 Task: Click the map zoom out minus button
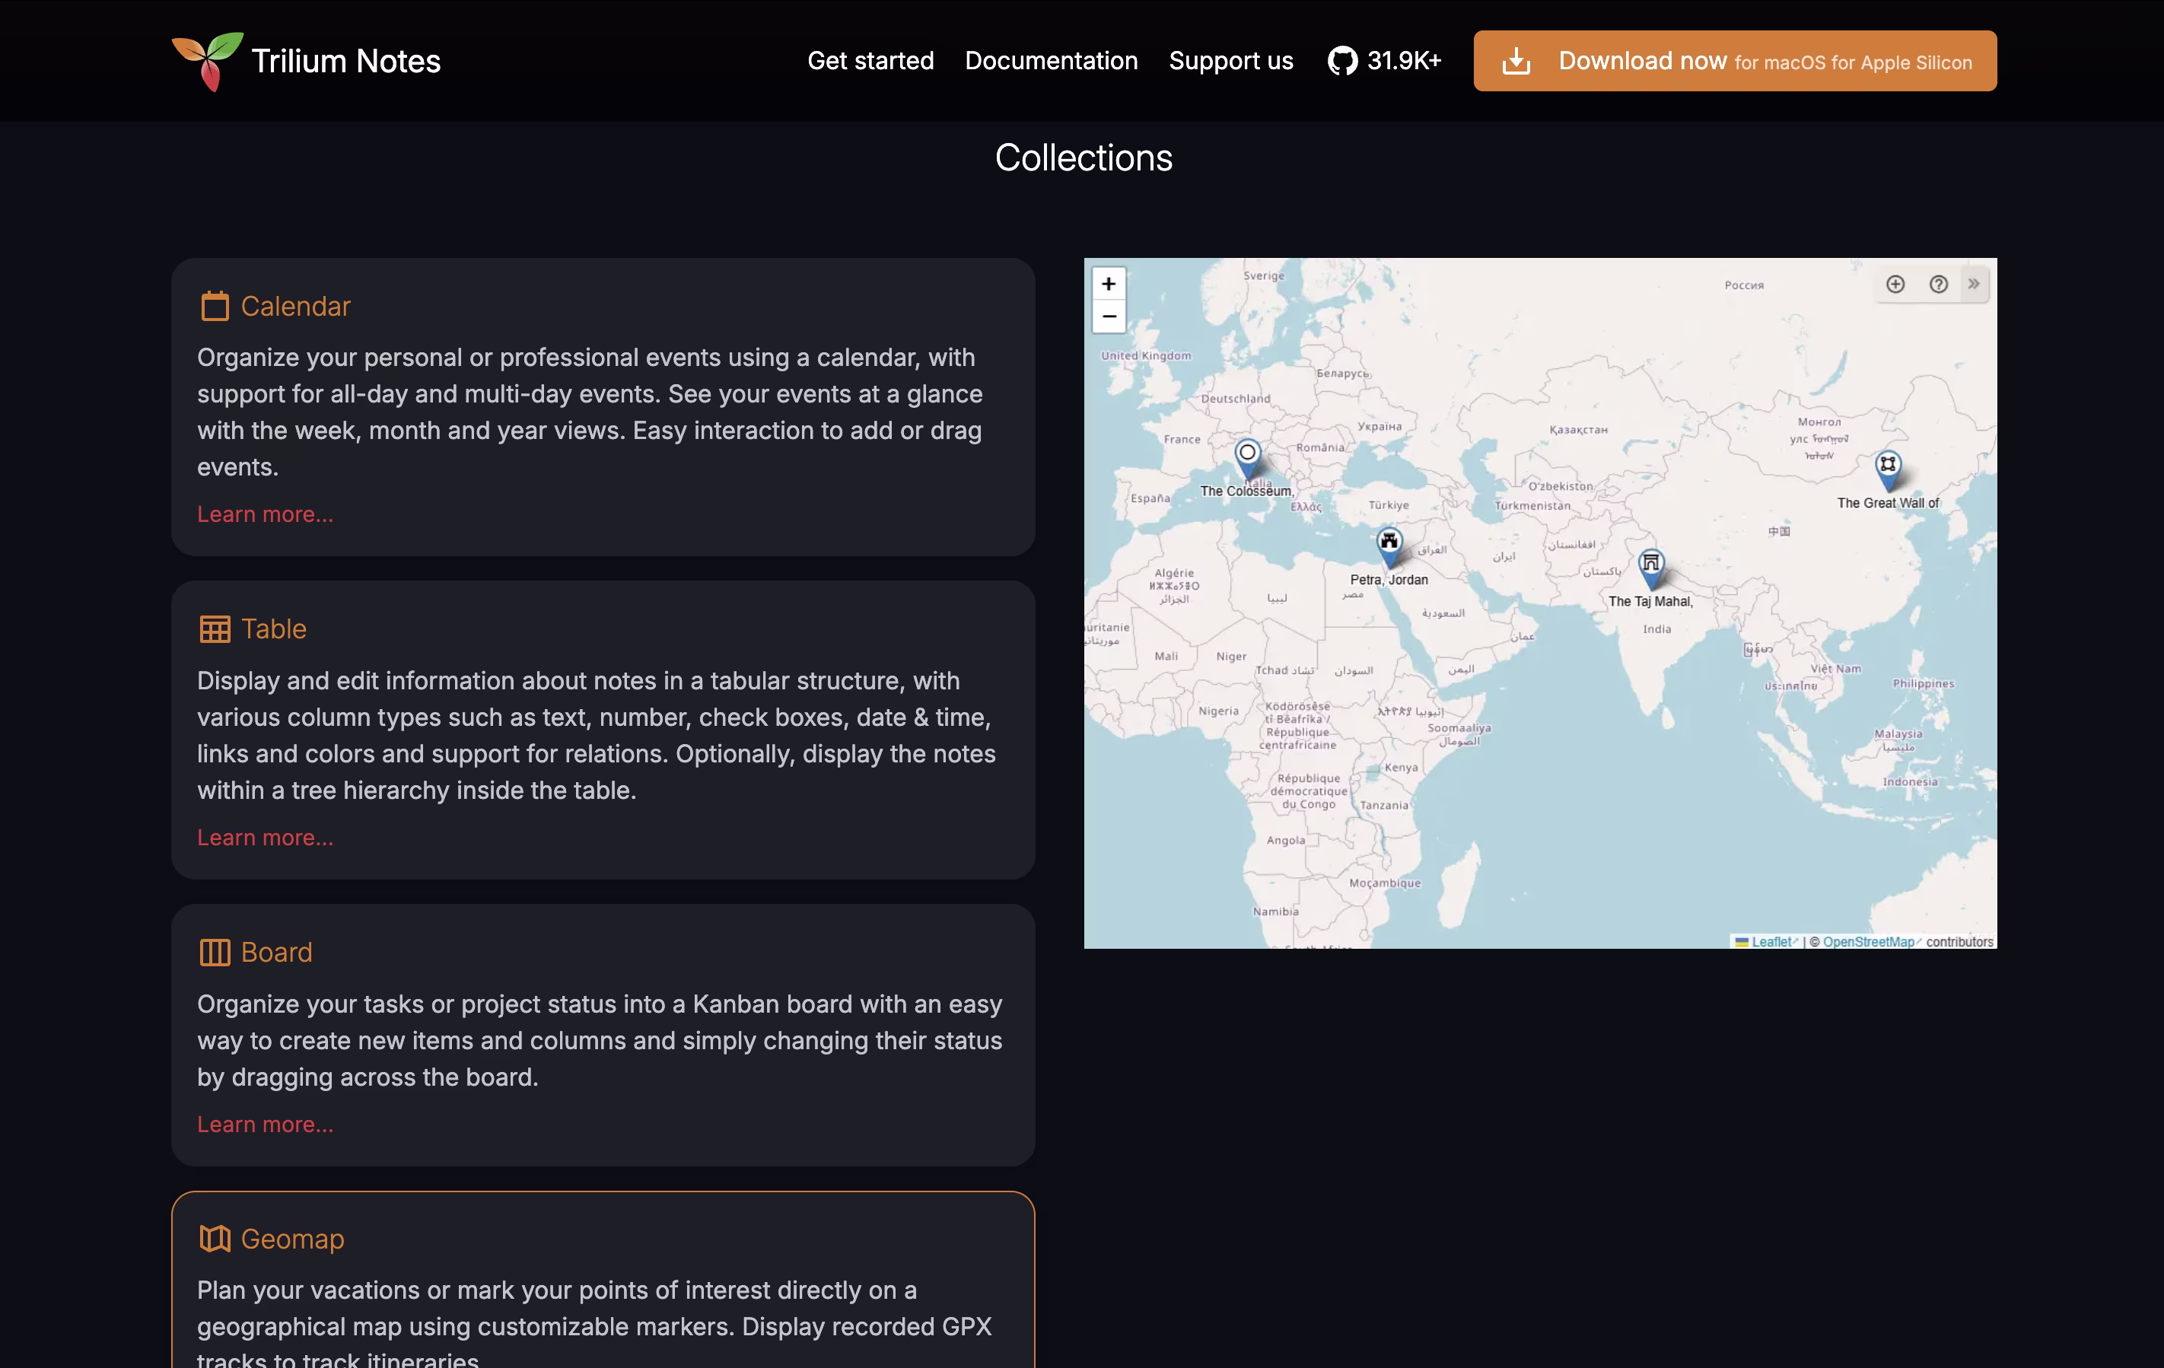coord(1109,317)
